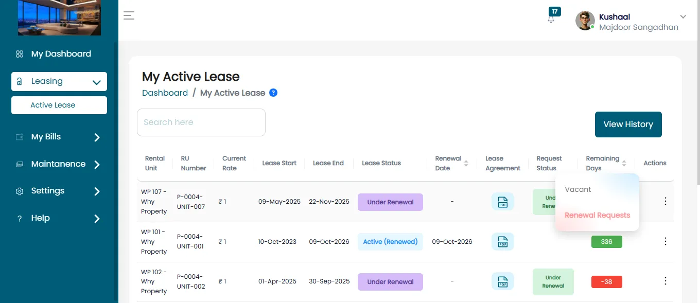The width and height of the screenshot is (700, 303).
Task: Open actions menu for WP 107 row
Action: tap(665, 201)
